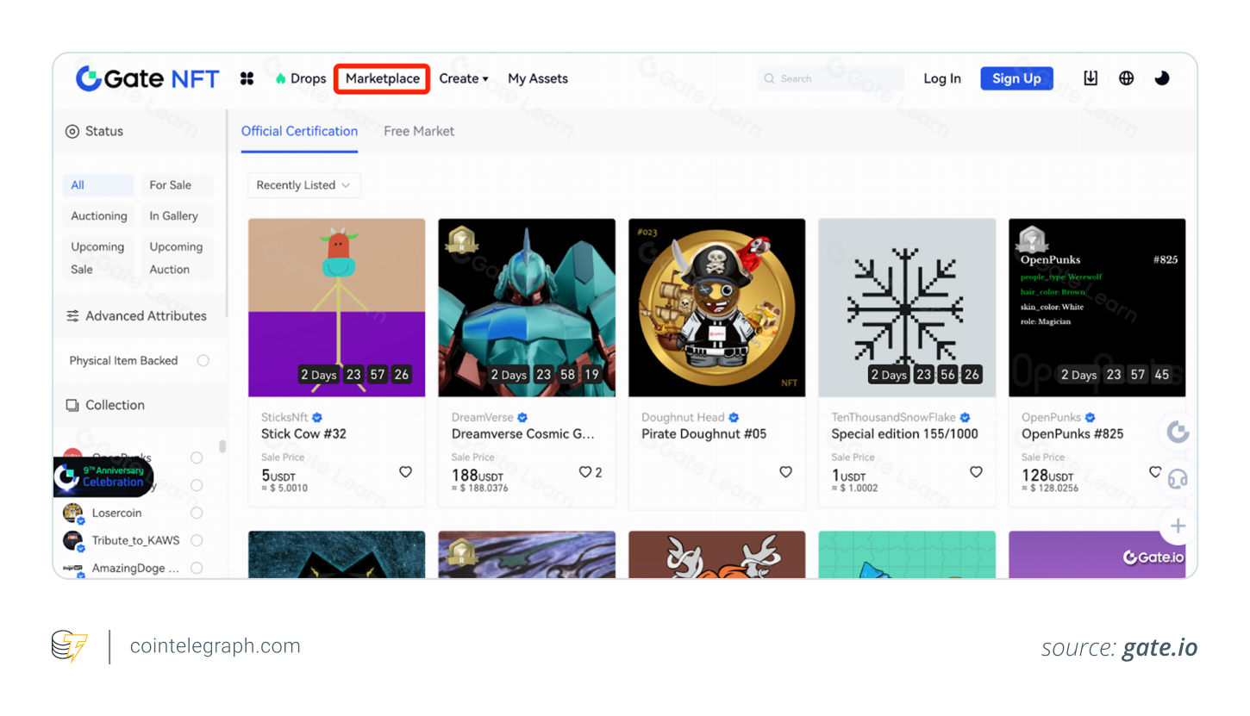Image resolution: width=1250 pixels, height=716 pixels.
Task: Click verified badge next to SticksNft
Action: (x=317, y=418)
